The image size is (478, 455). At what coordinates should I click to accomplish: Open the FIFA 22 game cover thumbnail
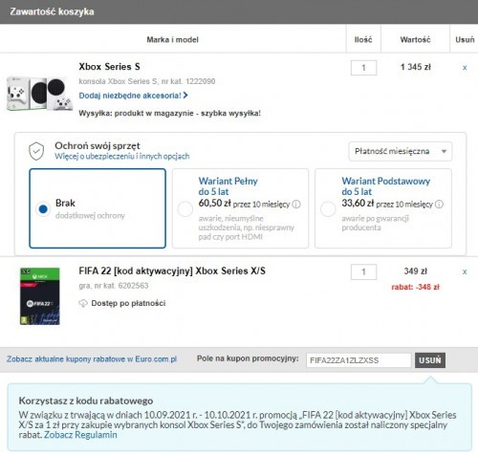[40, 296]
